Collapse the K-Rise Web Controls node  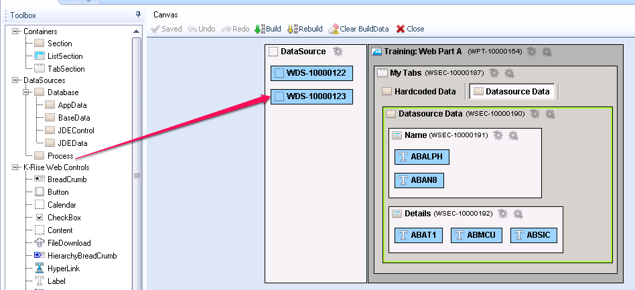[15, 167]
